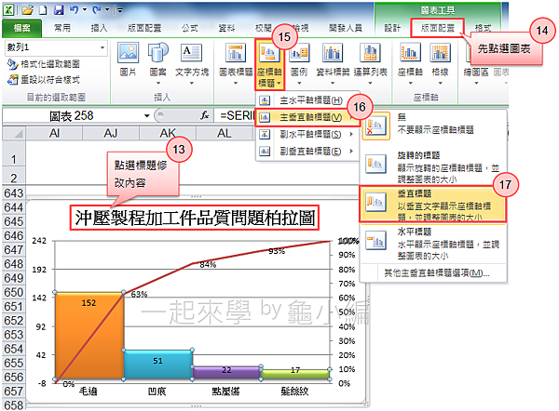Insert a 文字方塊 text box
This screenshot has height=411, width=559.
tap(192, 63)
